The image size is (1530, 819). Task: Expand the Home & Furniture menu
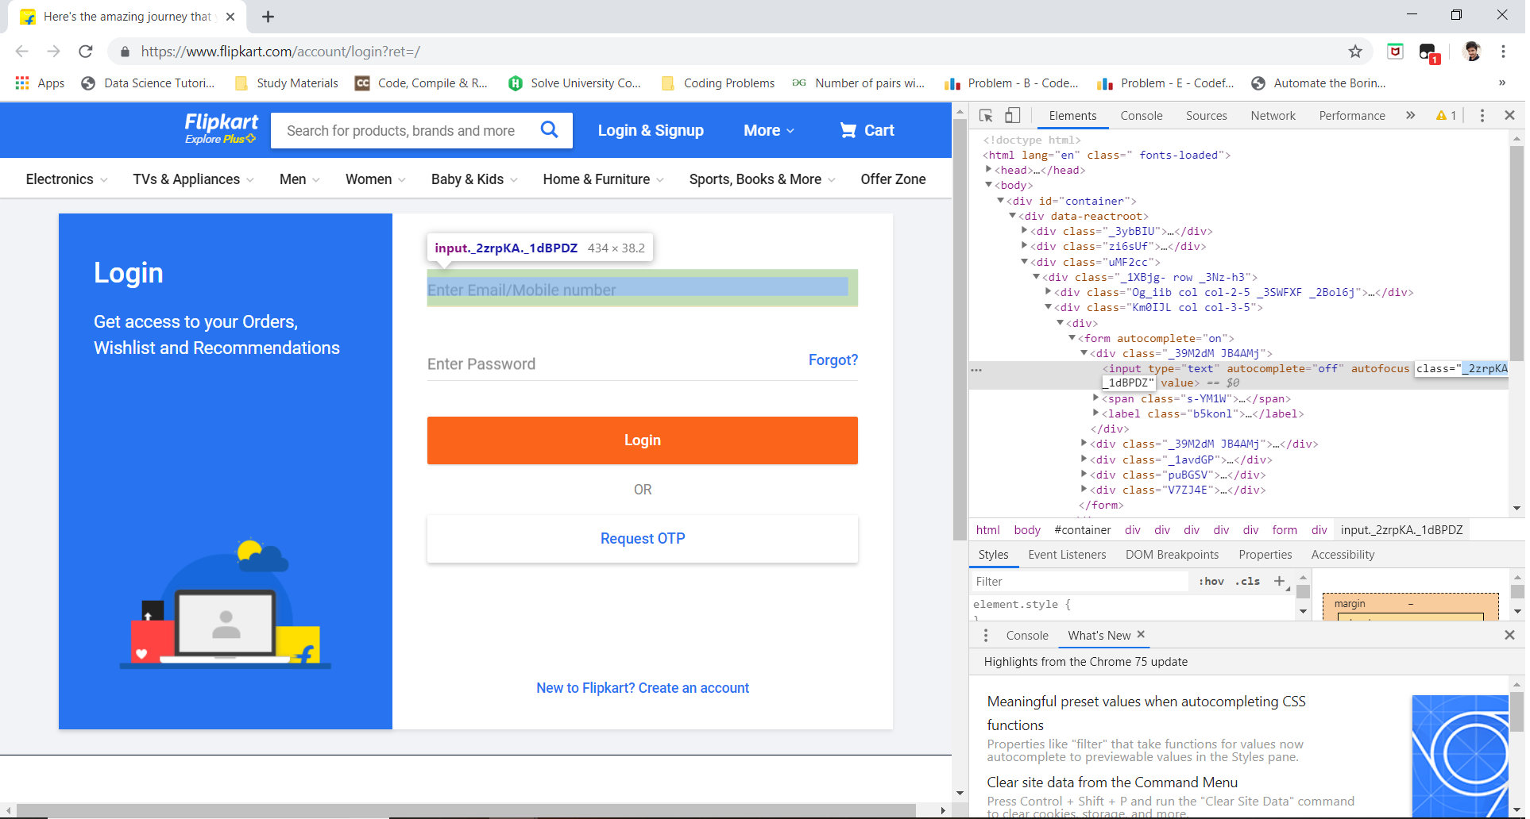pyautogui.click(x=604, y=179)
